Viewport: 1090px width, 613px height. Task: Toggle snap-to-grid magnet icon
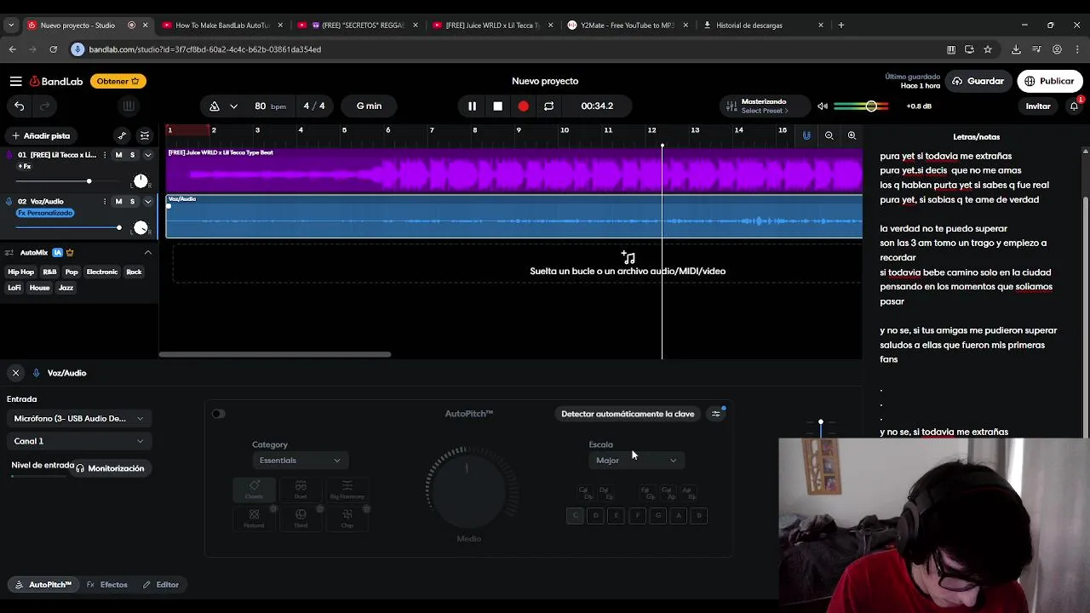(806, 136)
